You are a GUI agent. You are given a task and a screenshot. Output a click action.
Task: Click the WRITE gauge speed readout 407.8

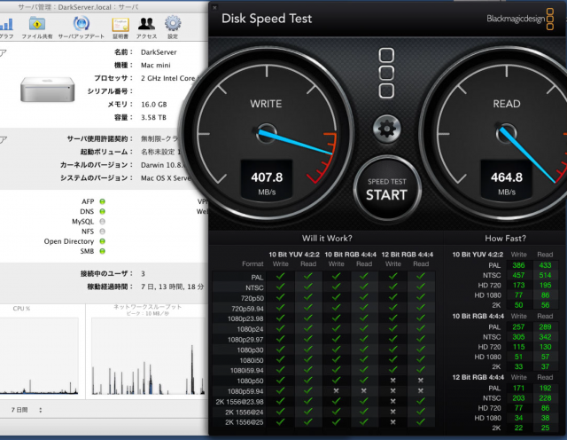[x=267, y=177]
